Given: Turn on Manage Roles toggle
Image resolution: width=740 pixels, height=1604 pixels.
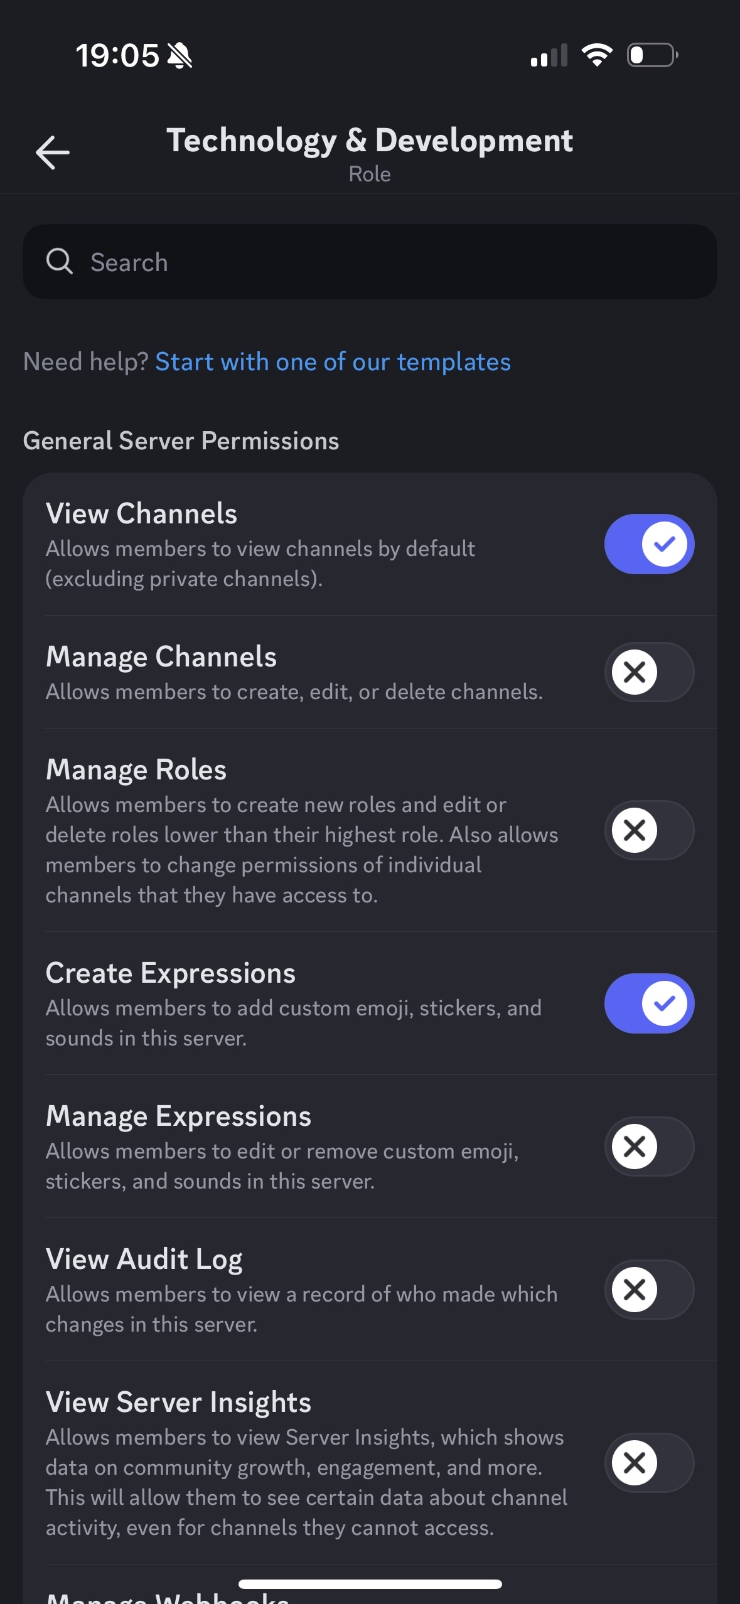Looking at the screenshot, I should point(649,830).
